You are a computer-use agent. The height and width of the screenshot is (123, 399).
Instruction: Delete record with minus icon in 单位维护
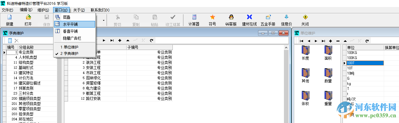[x=338, y=41]
